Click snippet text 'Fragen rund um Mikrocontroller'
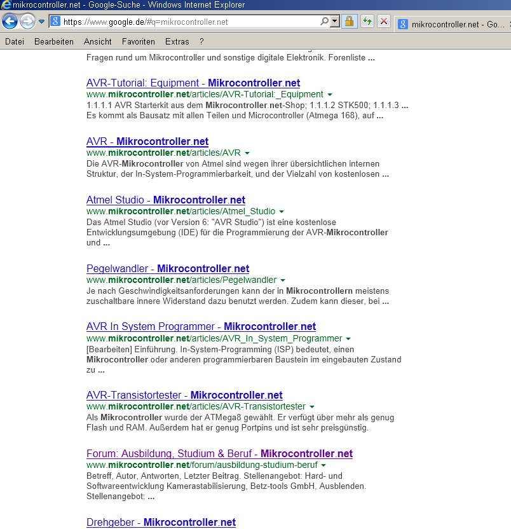This screenshot has height=529, width=511. (x=146, y=58)
